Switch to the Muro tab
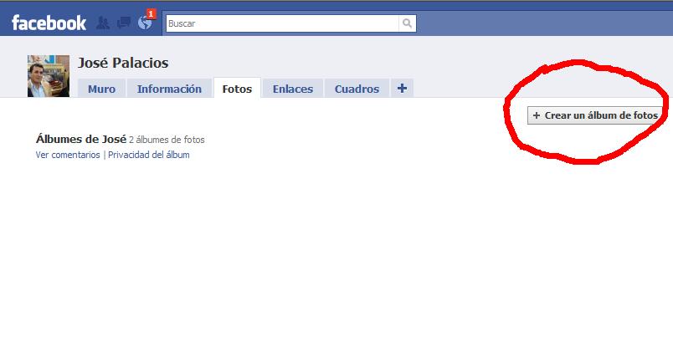 click(101, 89)
